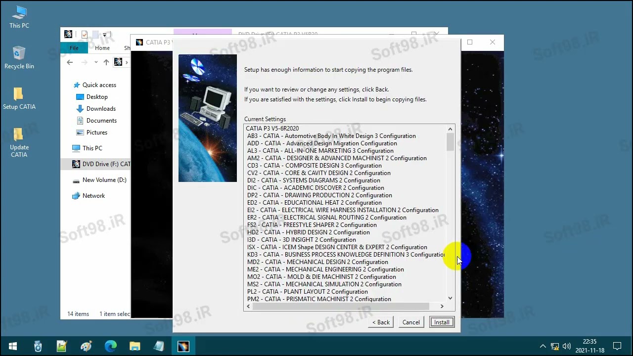This screenshot has height=356, width=633.
Task: Switch to the Home ribbon tab in Explorer
Action: pos(102,48)
